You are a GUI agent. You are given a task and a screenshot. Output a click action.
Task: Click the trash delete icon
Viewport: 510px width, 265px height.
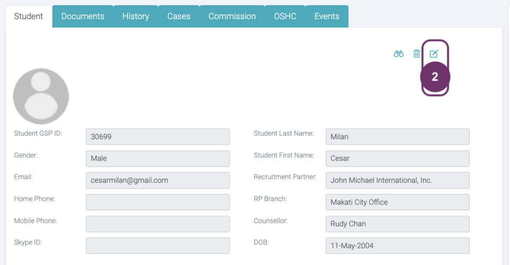(417, 54)
